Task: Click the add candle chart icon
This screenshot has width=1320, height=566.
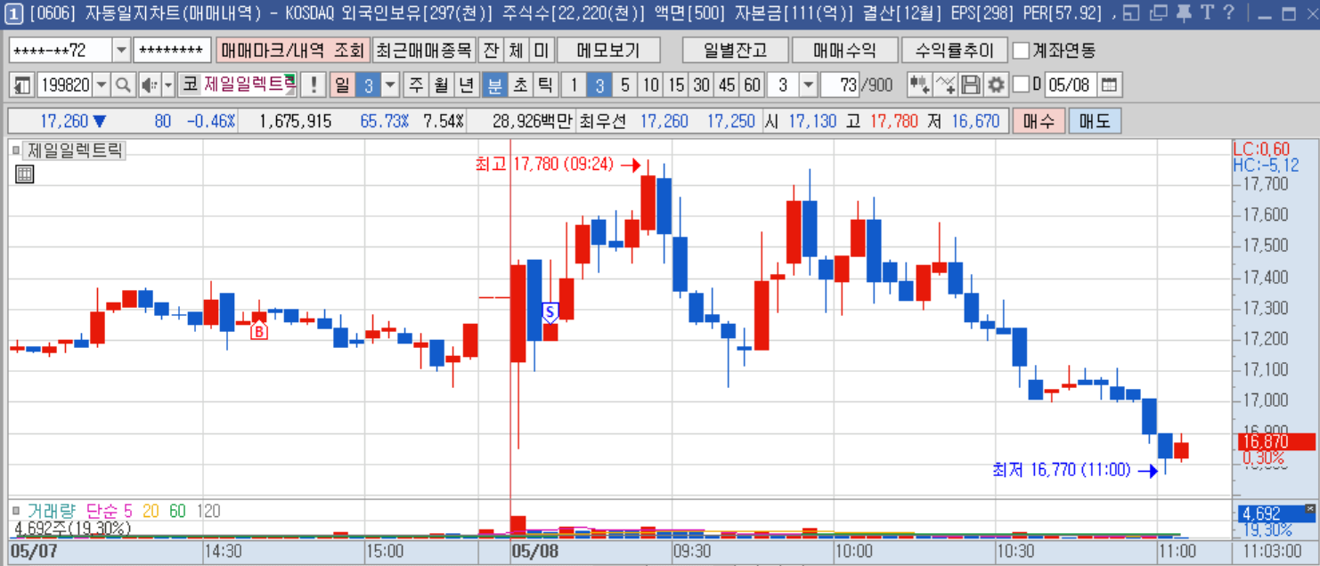Action: (x=919, y=85)
